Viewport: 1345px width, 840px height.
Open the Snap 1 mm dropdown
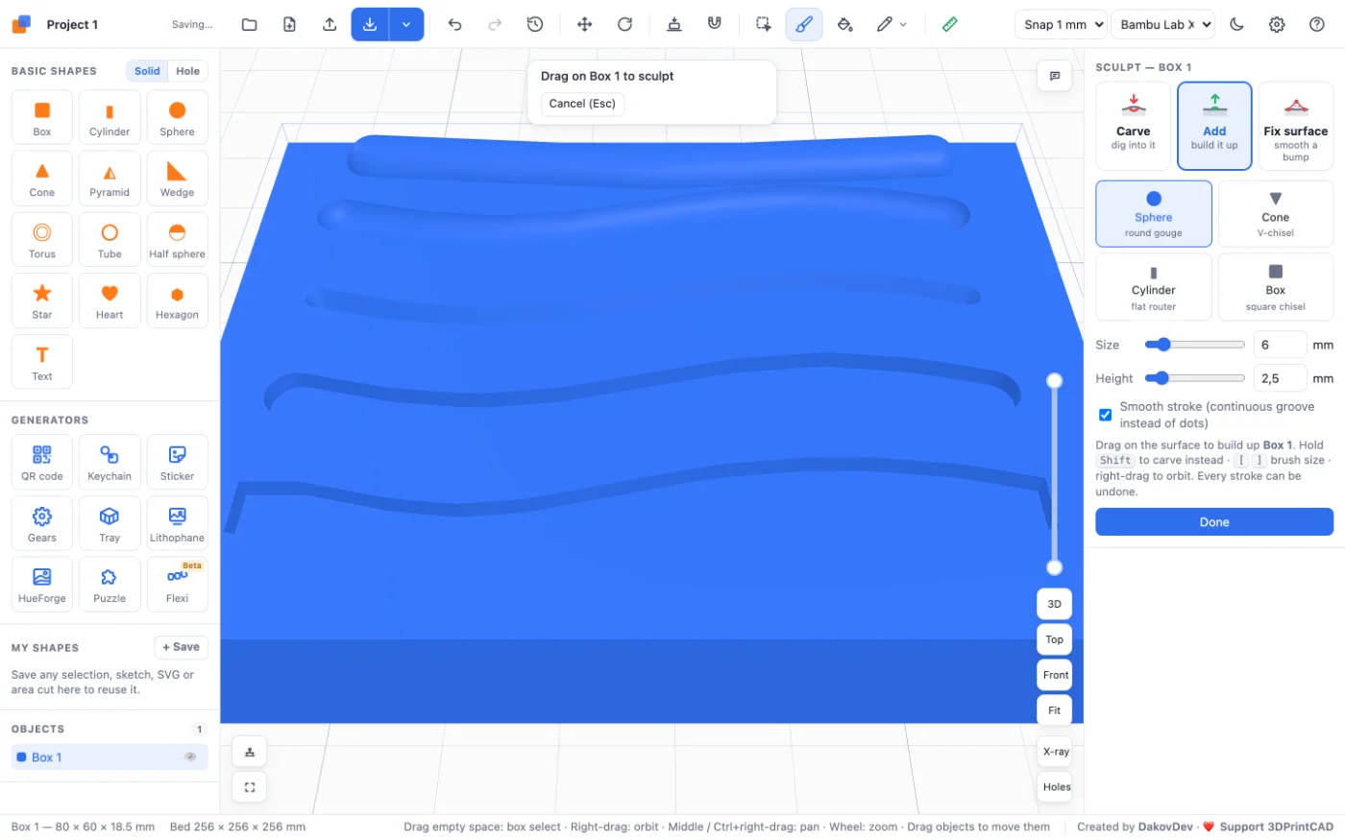[1061, 24]
